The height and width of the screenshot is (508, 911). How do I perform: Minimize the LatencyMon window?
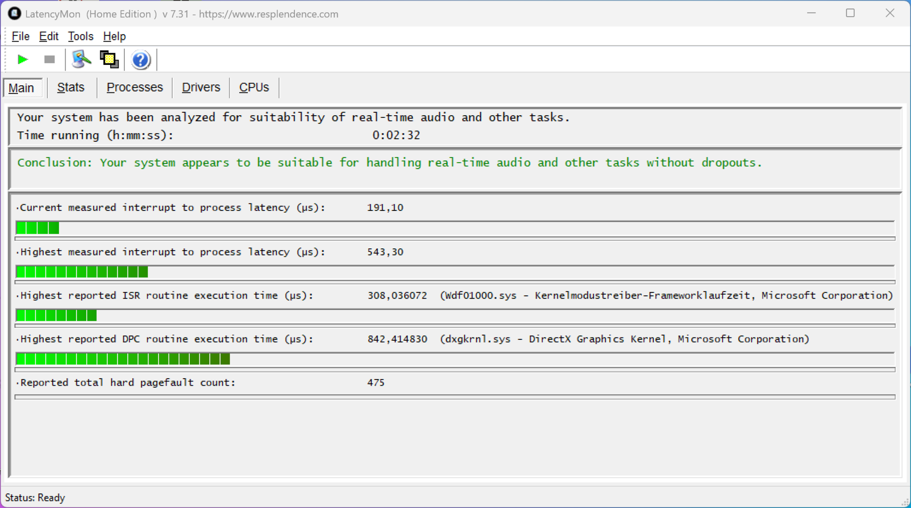811,13
